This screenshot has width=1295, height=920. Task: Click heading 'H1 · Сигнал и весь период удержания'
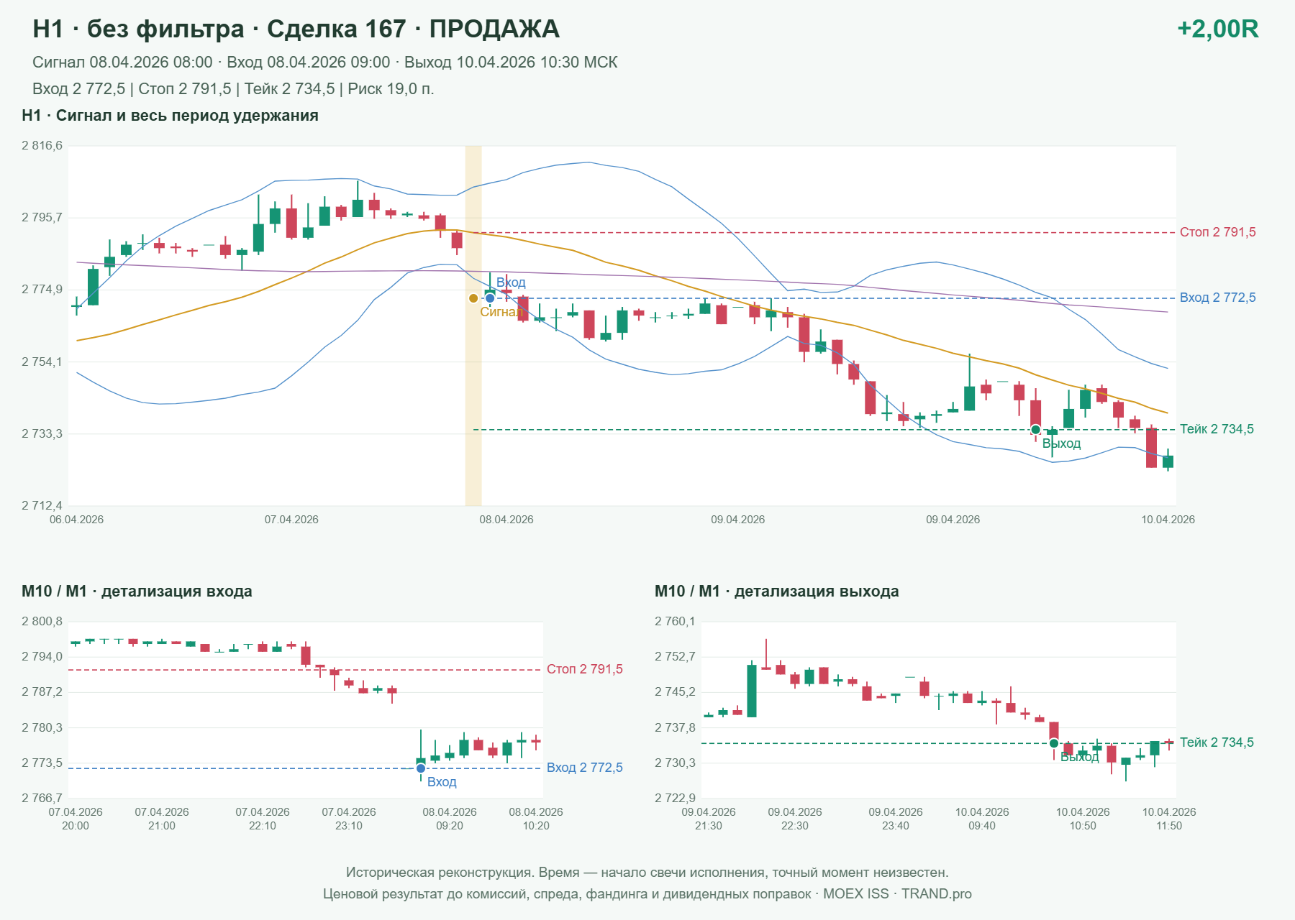tap(170, 116)
